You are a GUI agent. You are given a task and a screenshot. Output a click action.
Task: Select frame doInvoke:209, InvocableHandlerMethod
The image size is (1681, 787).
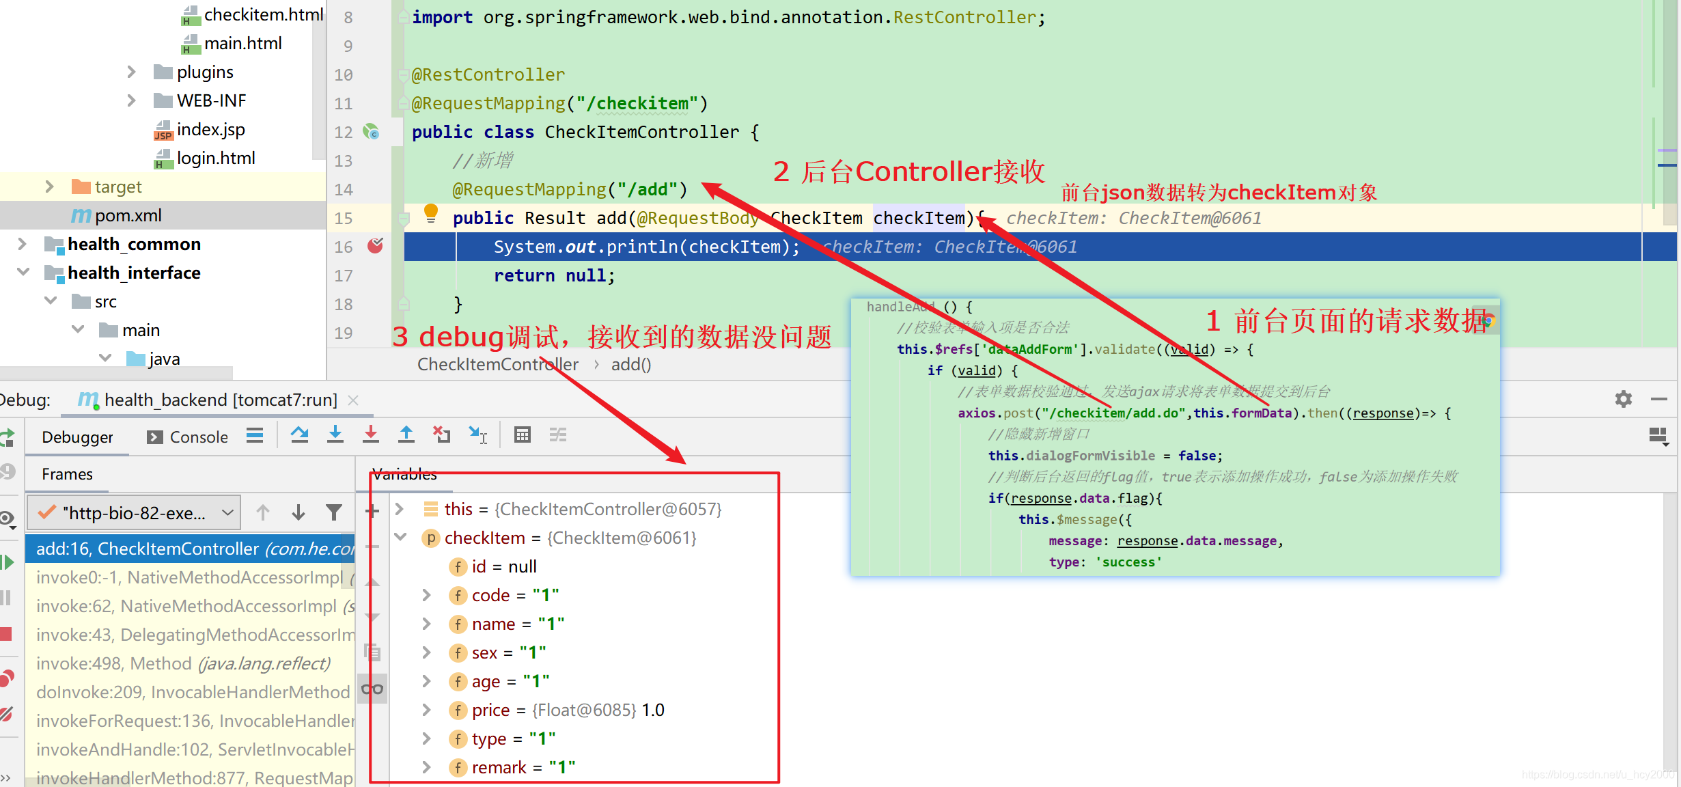190,692
